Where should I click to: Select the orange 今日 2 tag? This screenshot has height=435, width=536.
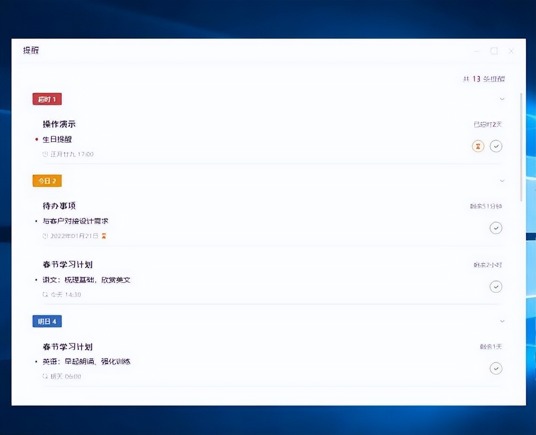point(47,181)
